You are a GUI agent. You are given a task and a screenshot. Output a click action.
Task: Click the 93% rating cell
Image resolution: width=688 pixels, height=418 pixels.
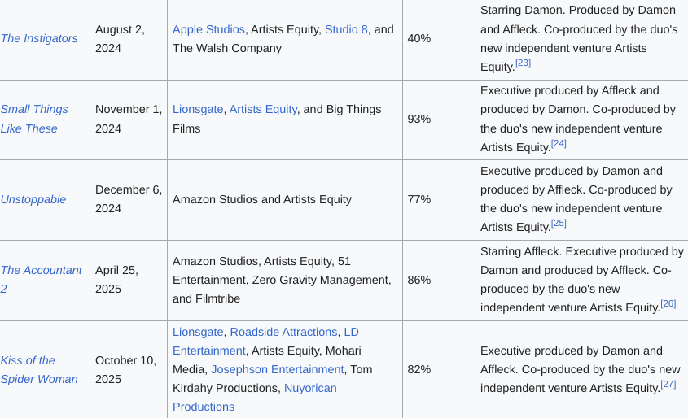(419, 119)
